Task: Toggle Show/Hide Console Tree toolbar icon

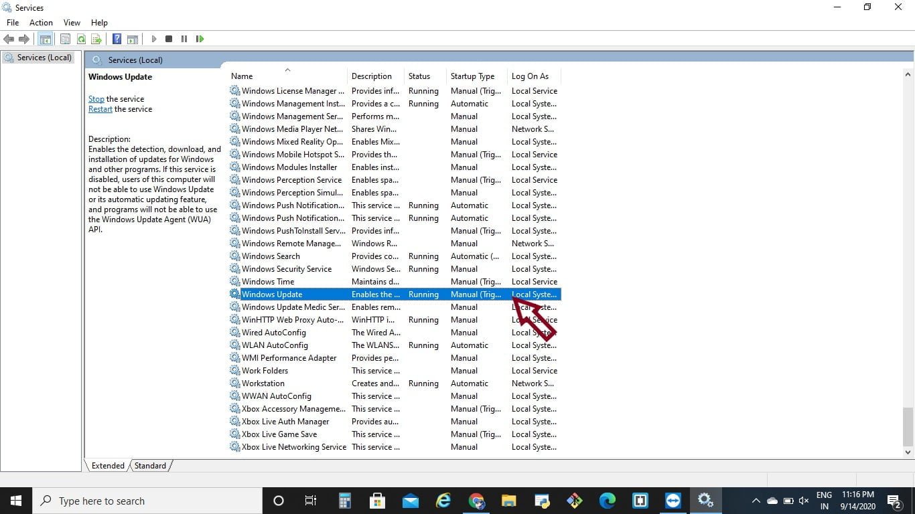Action: [x=45, y=39]
